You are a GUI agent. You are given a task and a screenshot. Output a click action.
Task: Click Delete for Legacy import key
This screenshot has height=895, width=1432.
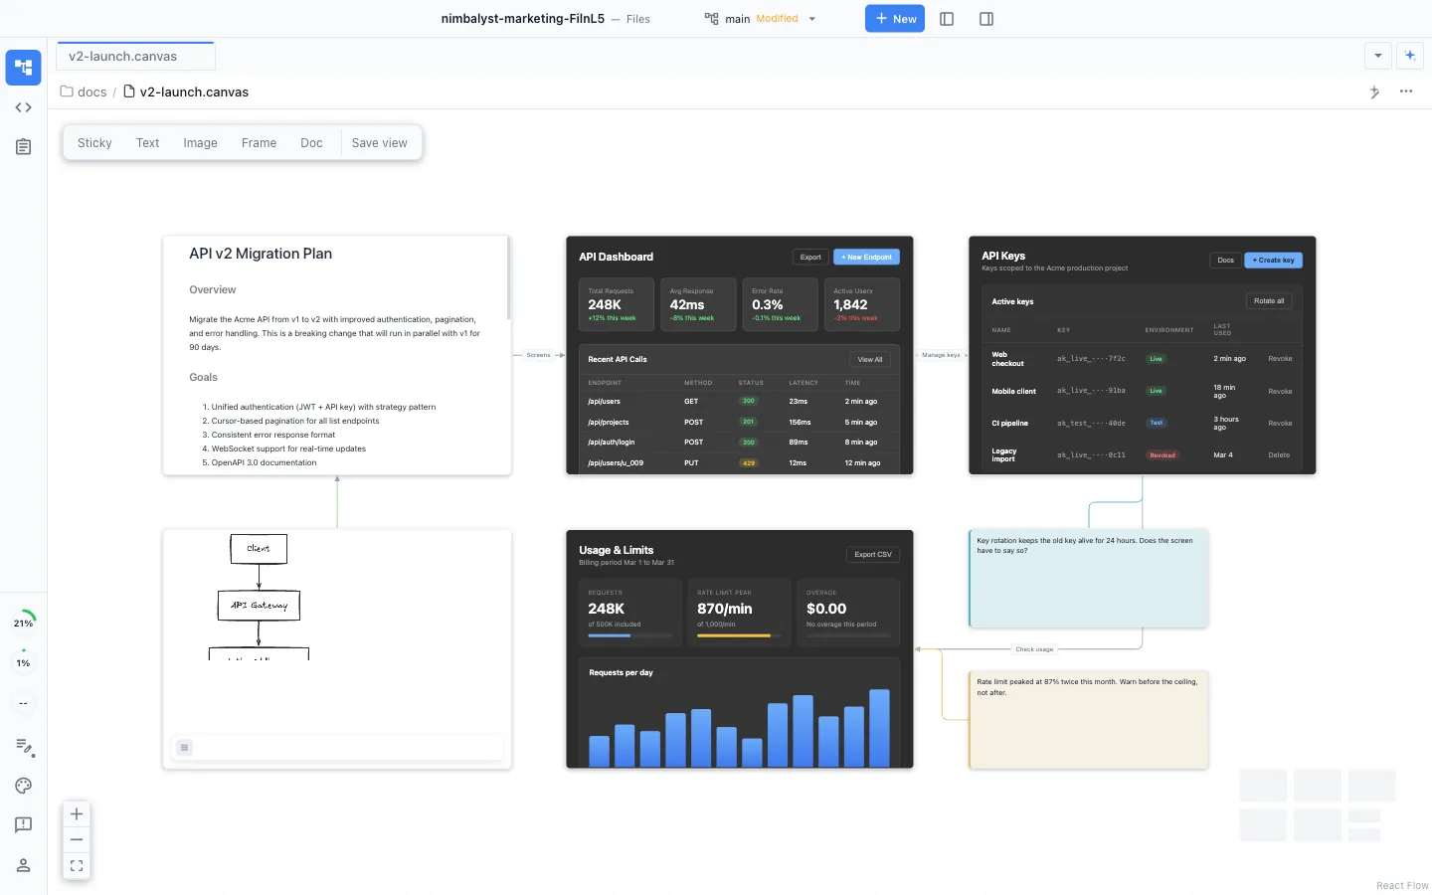[1279, 455]
